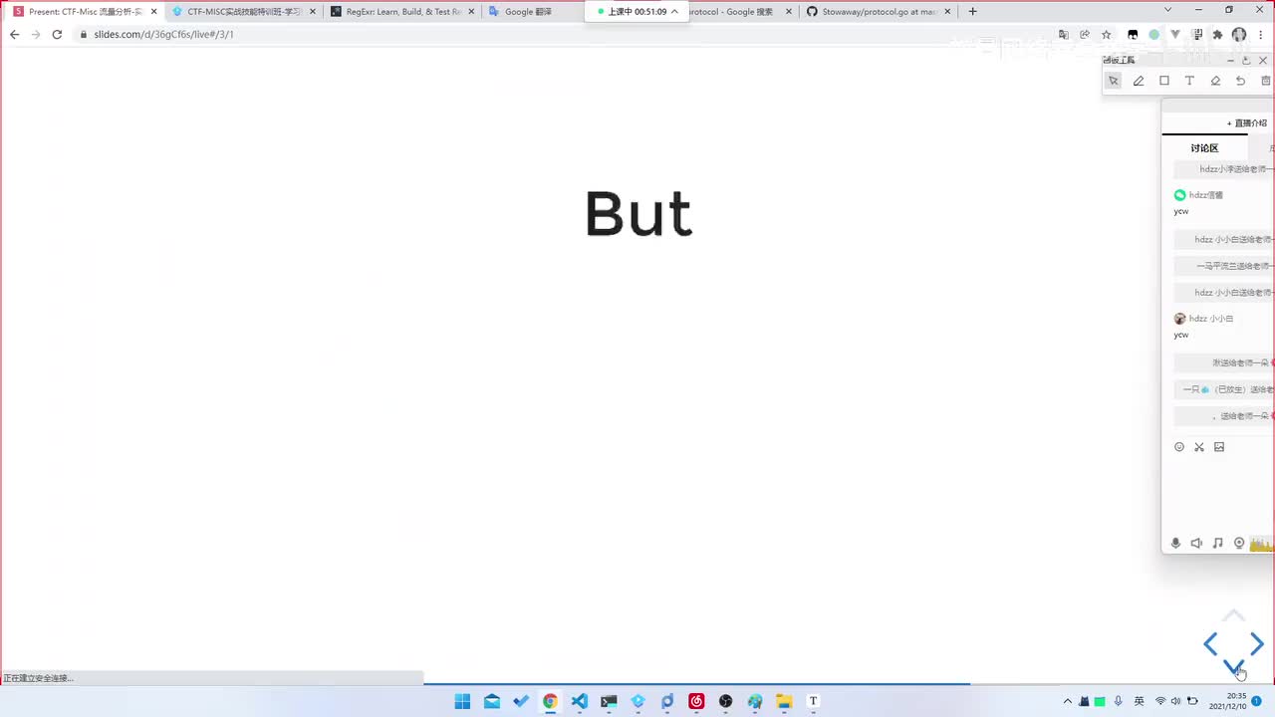
Task: Open a new browser tab
Action: tap(972, 12)
